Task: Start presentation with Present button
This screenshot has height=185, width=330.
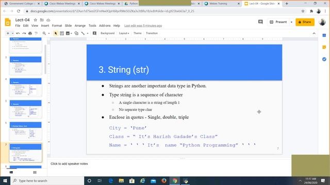Action: tap(278, 22)
